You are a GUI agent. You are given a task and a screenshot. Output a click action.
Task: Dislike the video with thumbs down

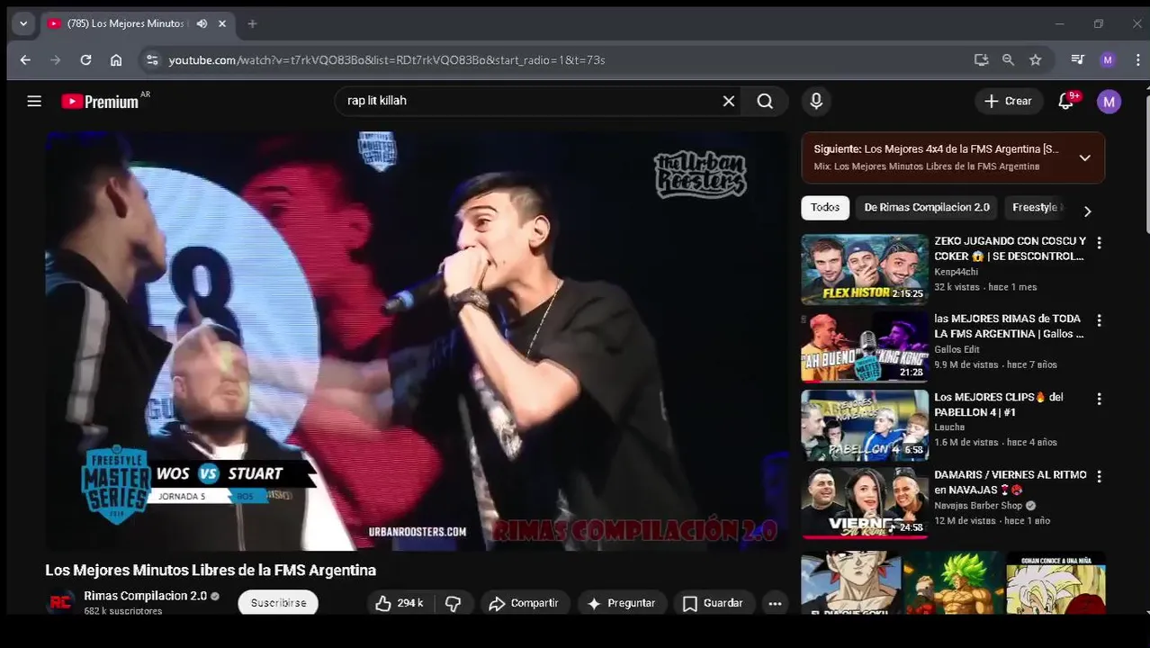click(454, 603)
